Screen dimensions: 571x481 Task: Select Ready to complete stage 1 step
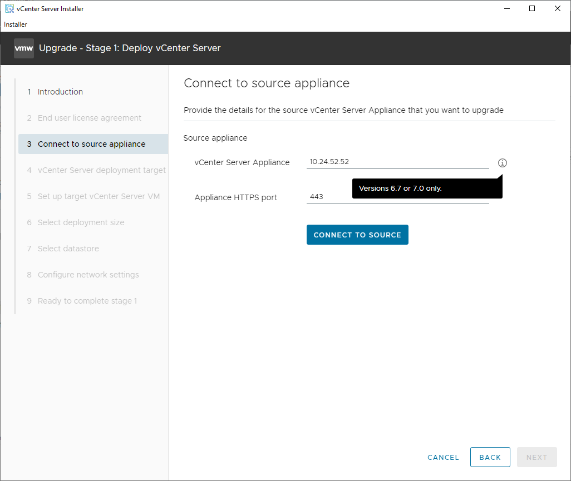tap(87, 301)
